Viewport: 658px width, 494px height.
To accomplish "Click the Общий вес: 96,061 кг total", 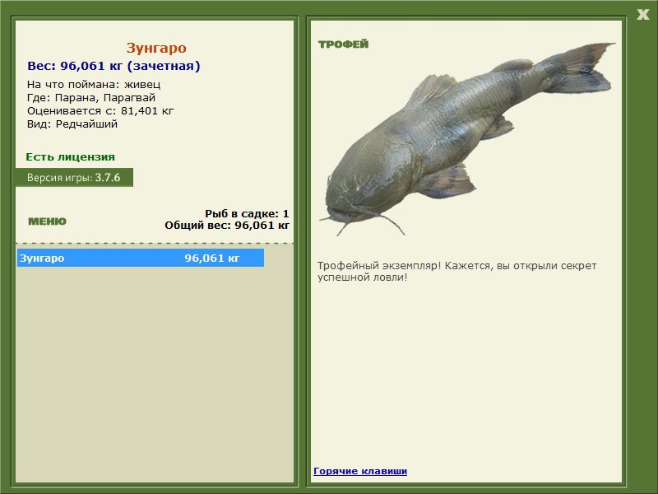I will point(227,224).
